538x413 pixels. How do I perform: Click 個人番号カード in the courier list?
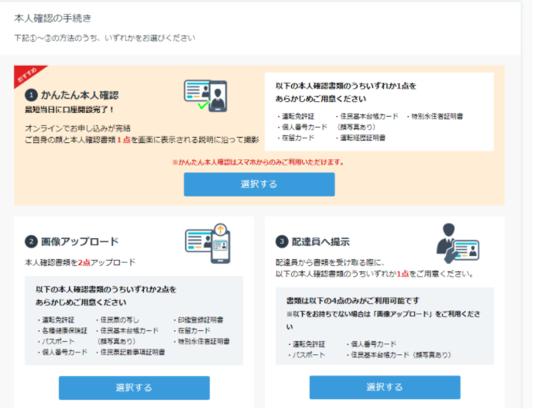tap(374, 343)
